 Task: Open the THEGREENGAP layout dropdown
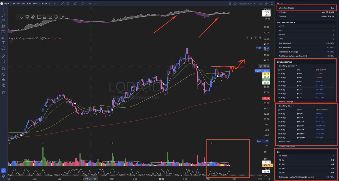(245, 4)
